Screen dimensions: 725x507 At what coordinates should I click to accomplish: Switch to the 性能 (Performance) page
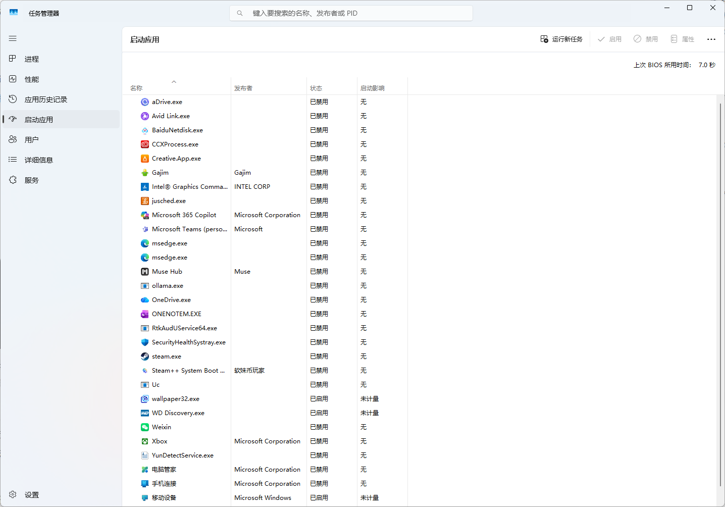pos(31,79)
